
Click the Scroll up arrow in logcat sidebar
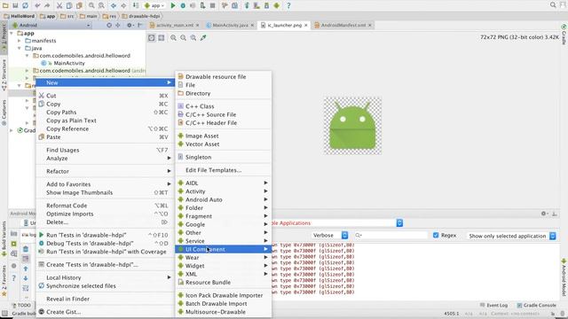point(26,268)
